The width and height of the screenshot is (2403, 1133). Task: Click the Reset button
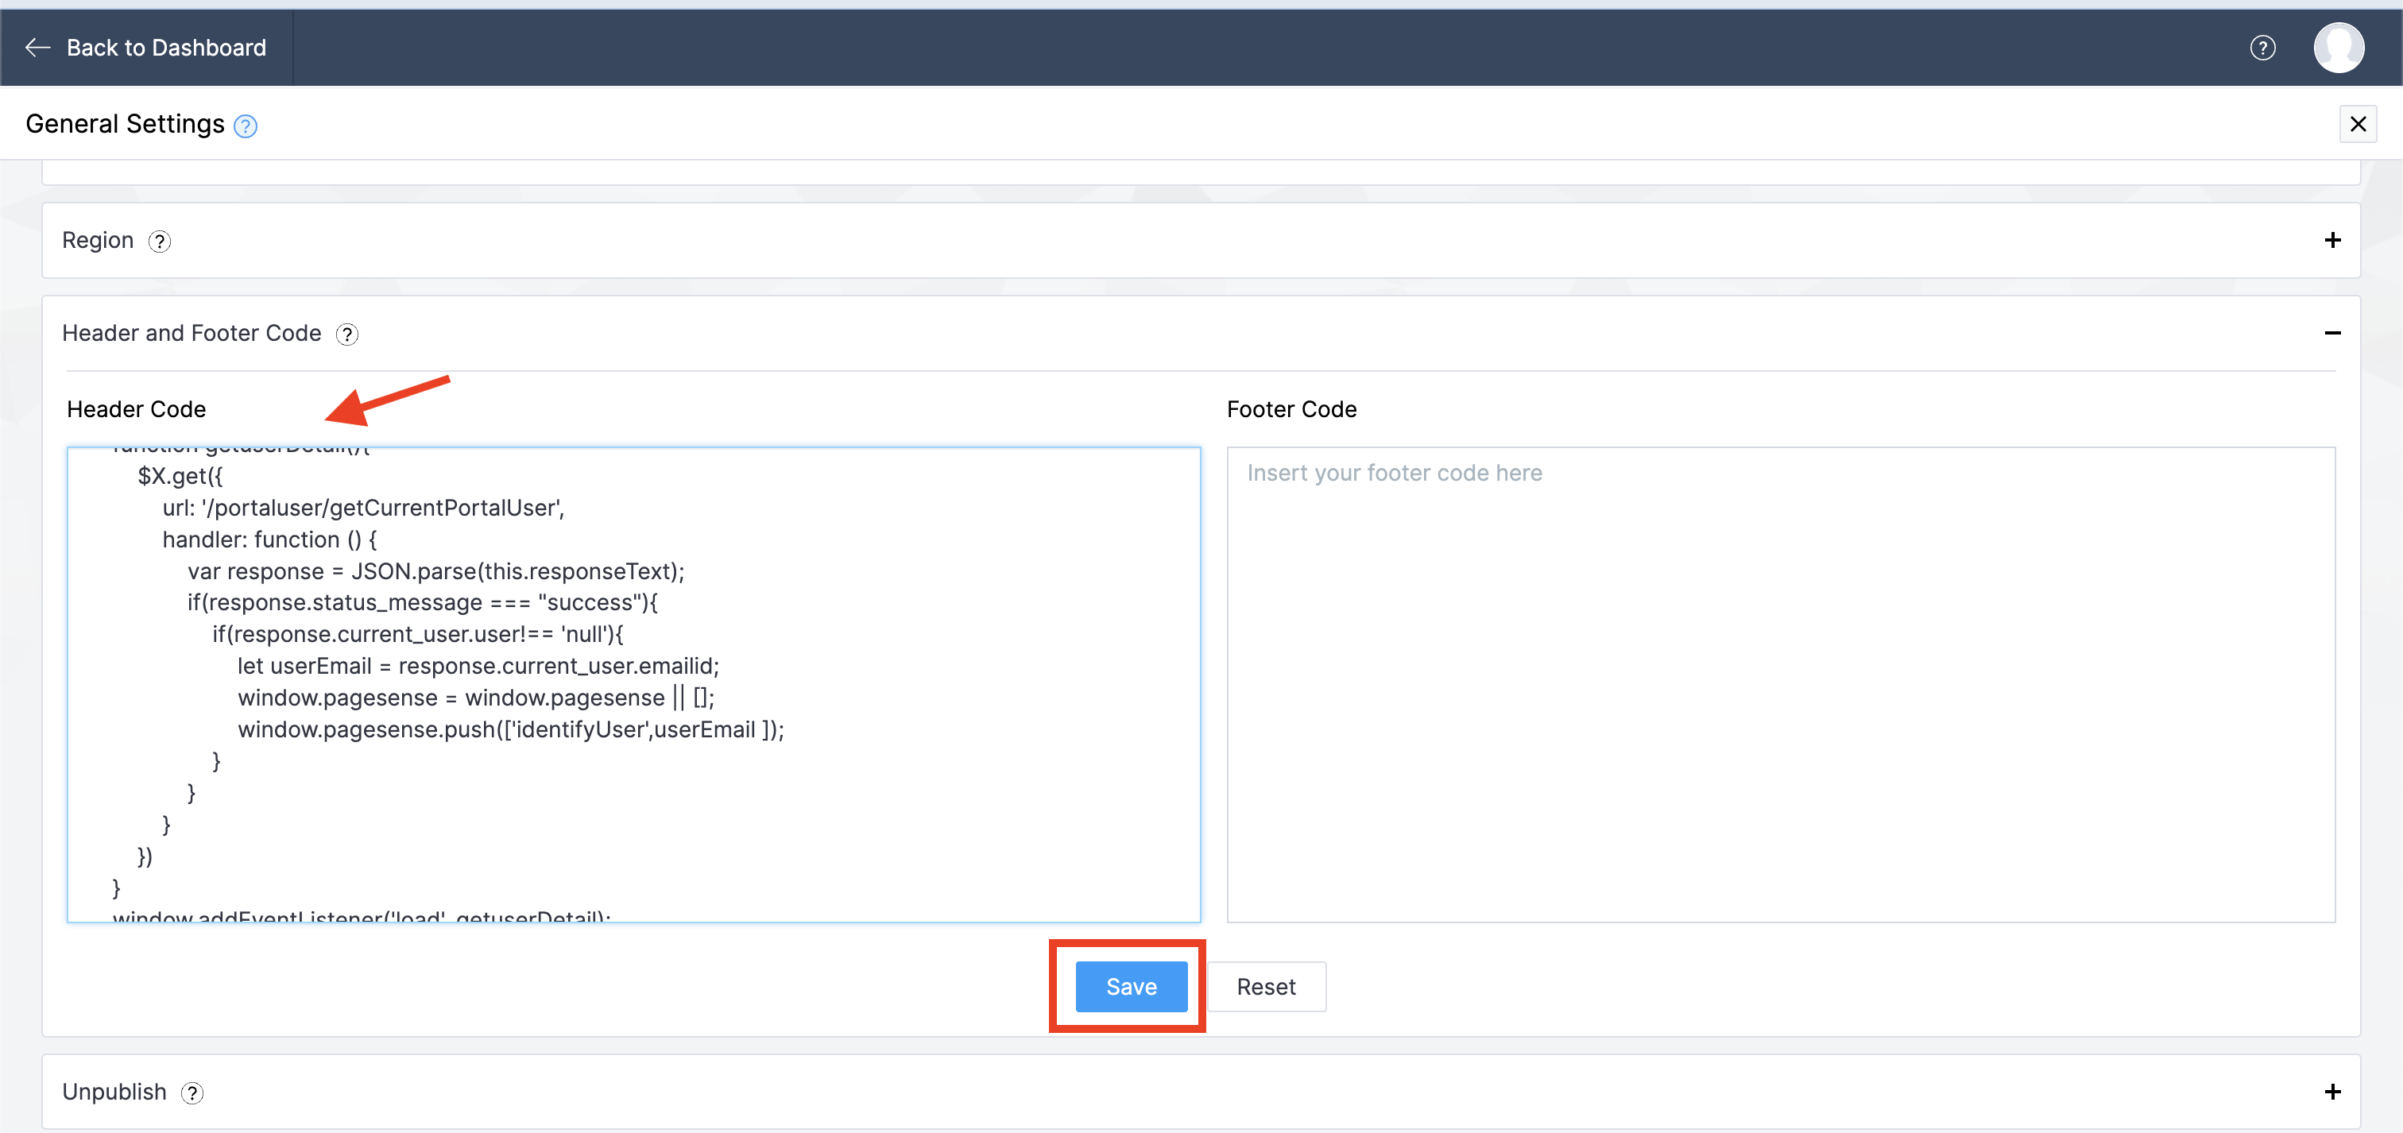coord(1266,987)
